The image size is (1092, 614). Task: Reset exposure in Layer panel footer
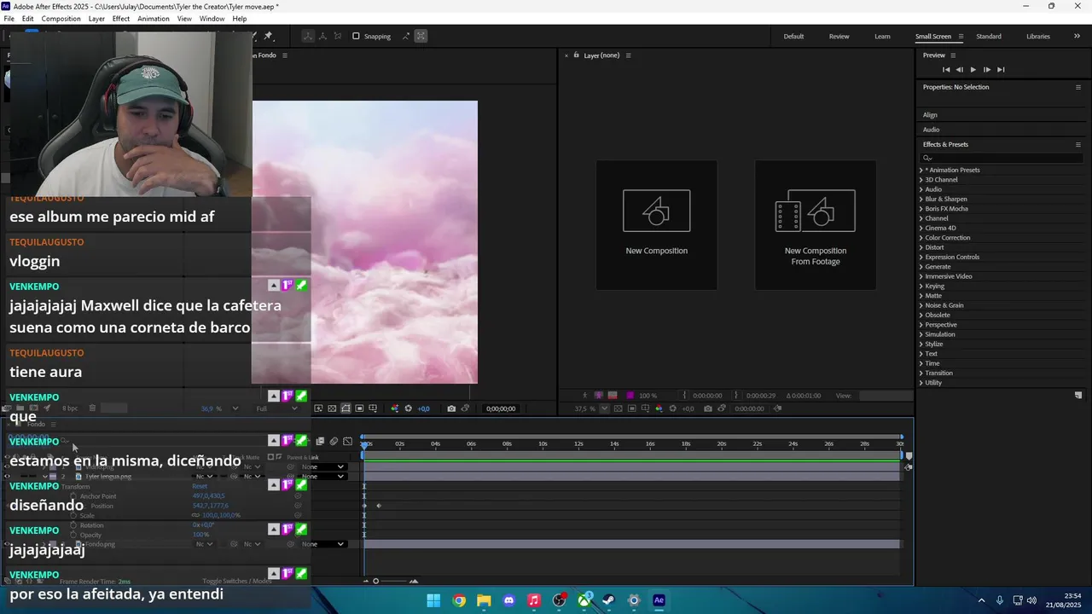click(672, 408)
